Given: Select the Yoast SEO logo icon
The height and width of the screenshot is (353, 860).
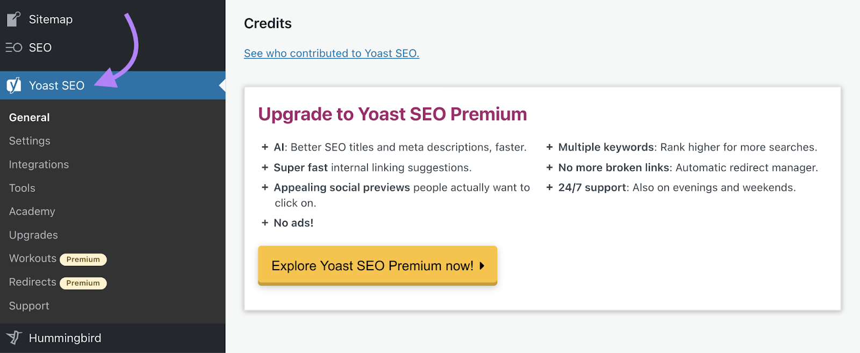Looking at the screenshot, I should pyautogui.click(x=13, y=85).
